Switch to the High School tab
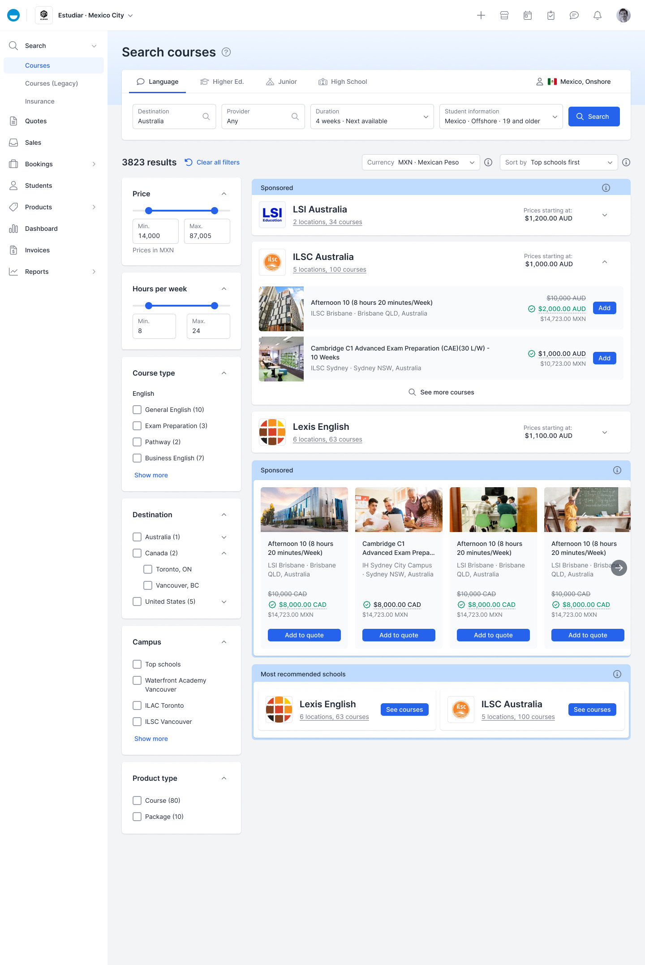 click(343, 82)
